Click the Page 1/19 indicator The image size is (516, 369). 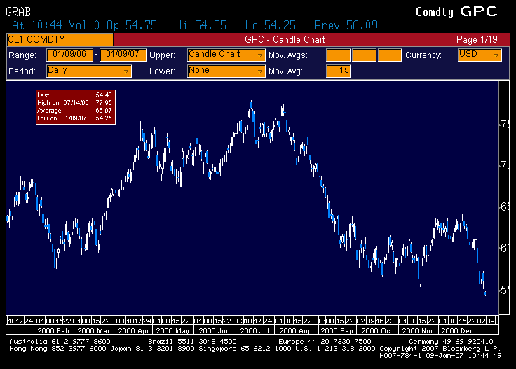[x=476, y=40]
